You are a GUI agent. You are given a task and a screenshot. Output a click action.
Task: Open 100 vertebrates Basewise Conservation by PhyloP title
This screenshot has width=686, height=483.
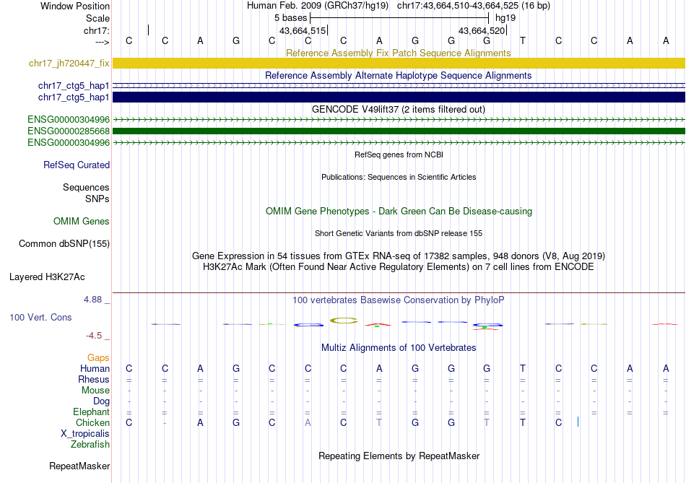[398, 300]
